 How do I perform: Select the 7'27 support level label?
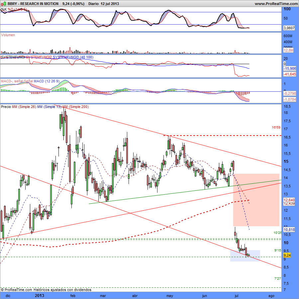[x=278, y=279]
